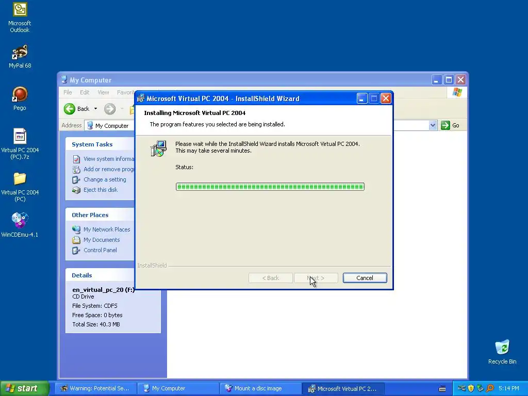Image resolution: width=528 pixels, height=396 pixels.
Task: Open Control Panel link in Other Places
Action: [100, 250]
